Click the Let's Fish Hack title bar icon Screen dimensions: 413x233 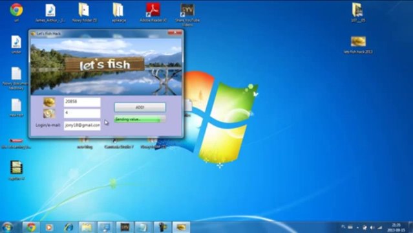[33, 34]
